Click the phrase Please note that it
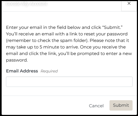 [109, 41]
